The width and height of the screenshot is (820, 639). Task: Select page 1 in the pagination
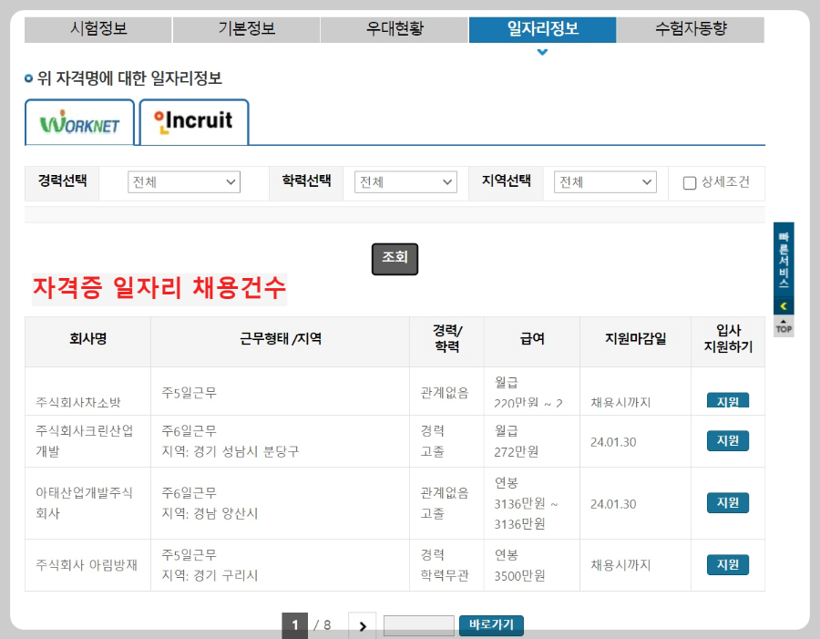(x=295, y=624)
